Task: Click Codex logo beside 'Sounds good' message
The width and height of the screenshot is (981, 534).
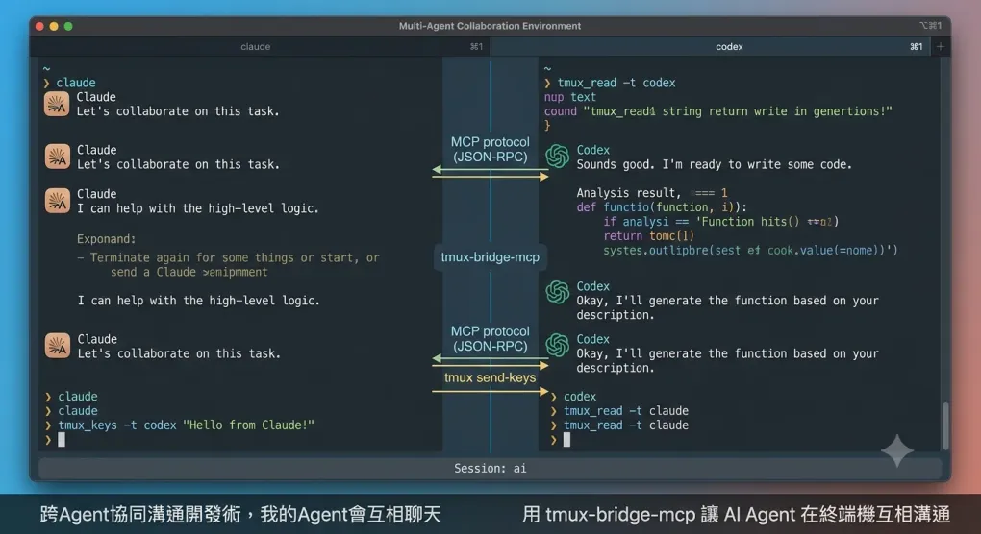Action: tap(558, 157)
